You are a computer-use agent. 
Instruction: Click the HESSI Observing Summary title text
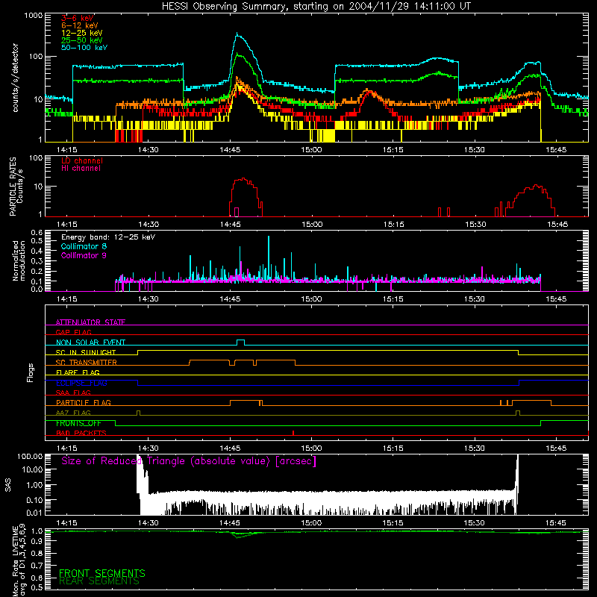(x=316, y=6)
